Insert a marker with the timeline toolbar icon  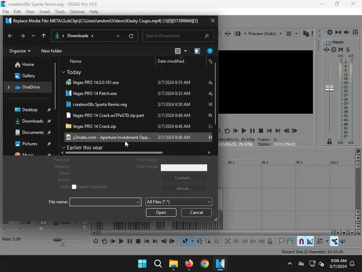281,241
